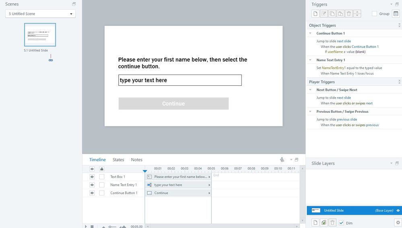Click Text Box 1 object type icon
Screen dimensions: 402x228
(x=149, y=177)
